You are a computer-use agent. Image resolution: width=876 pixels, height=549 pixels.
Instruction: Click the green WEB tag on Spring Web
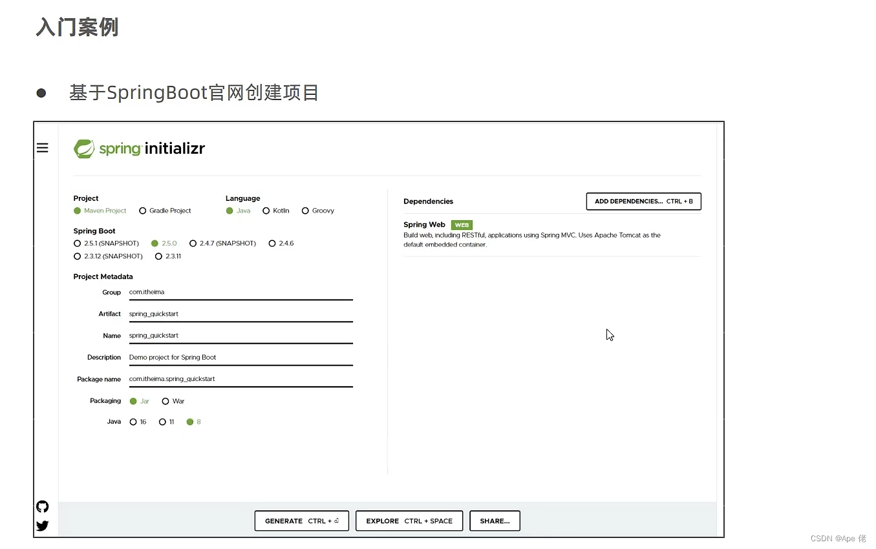coord(462,225)
